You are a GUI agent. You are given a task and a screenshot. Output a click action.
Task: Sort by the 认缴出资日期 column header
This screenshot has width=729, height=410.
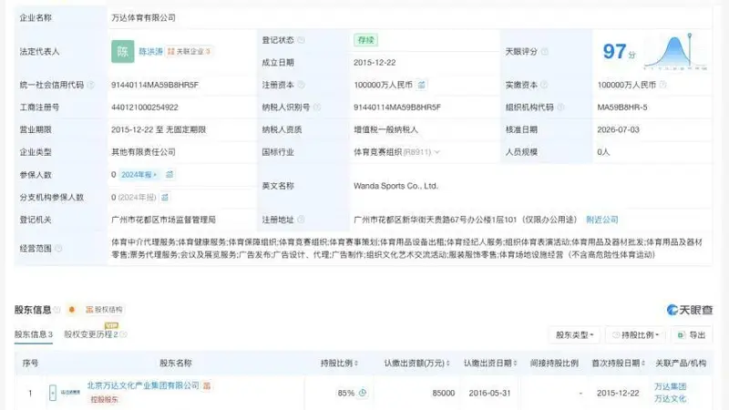(x=490, y=363)
